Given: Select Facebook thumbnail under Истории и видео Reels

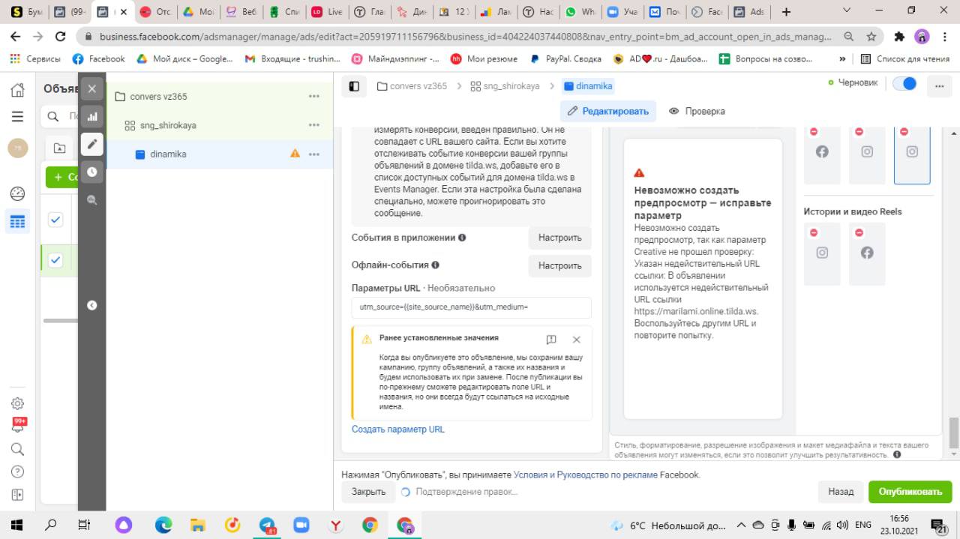Looking at the screenshot, I should pyautogui.click(x=867, y=254).
